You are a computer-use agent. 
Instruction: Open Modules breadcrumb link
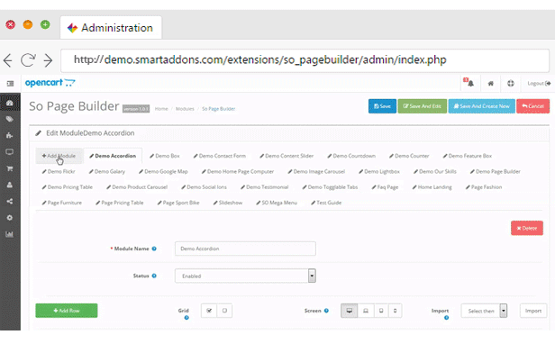tap(185, 109)
